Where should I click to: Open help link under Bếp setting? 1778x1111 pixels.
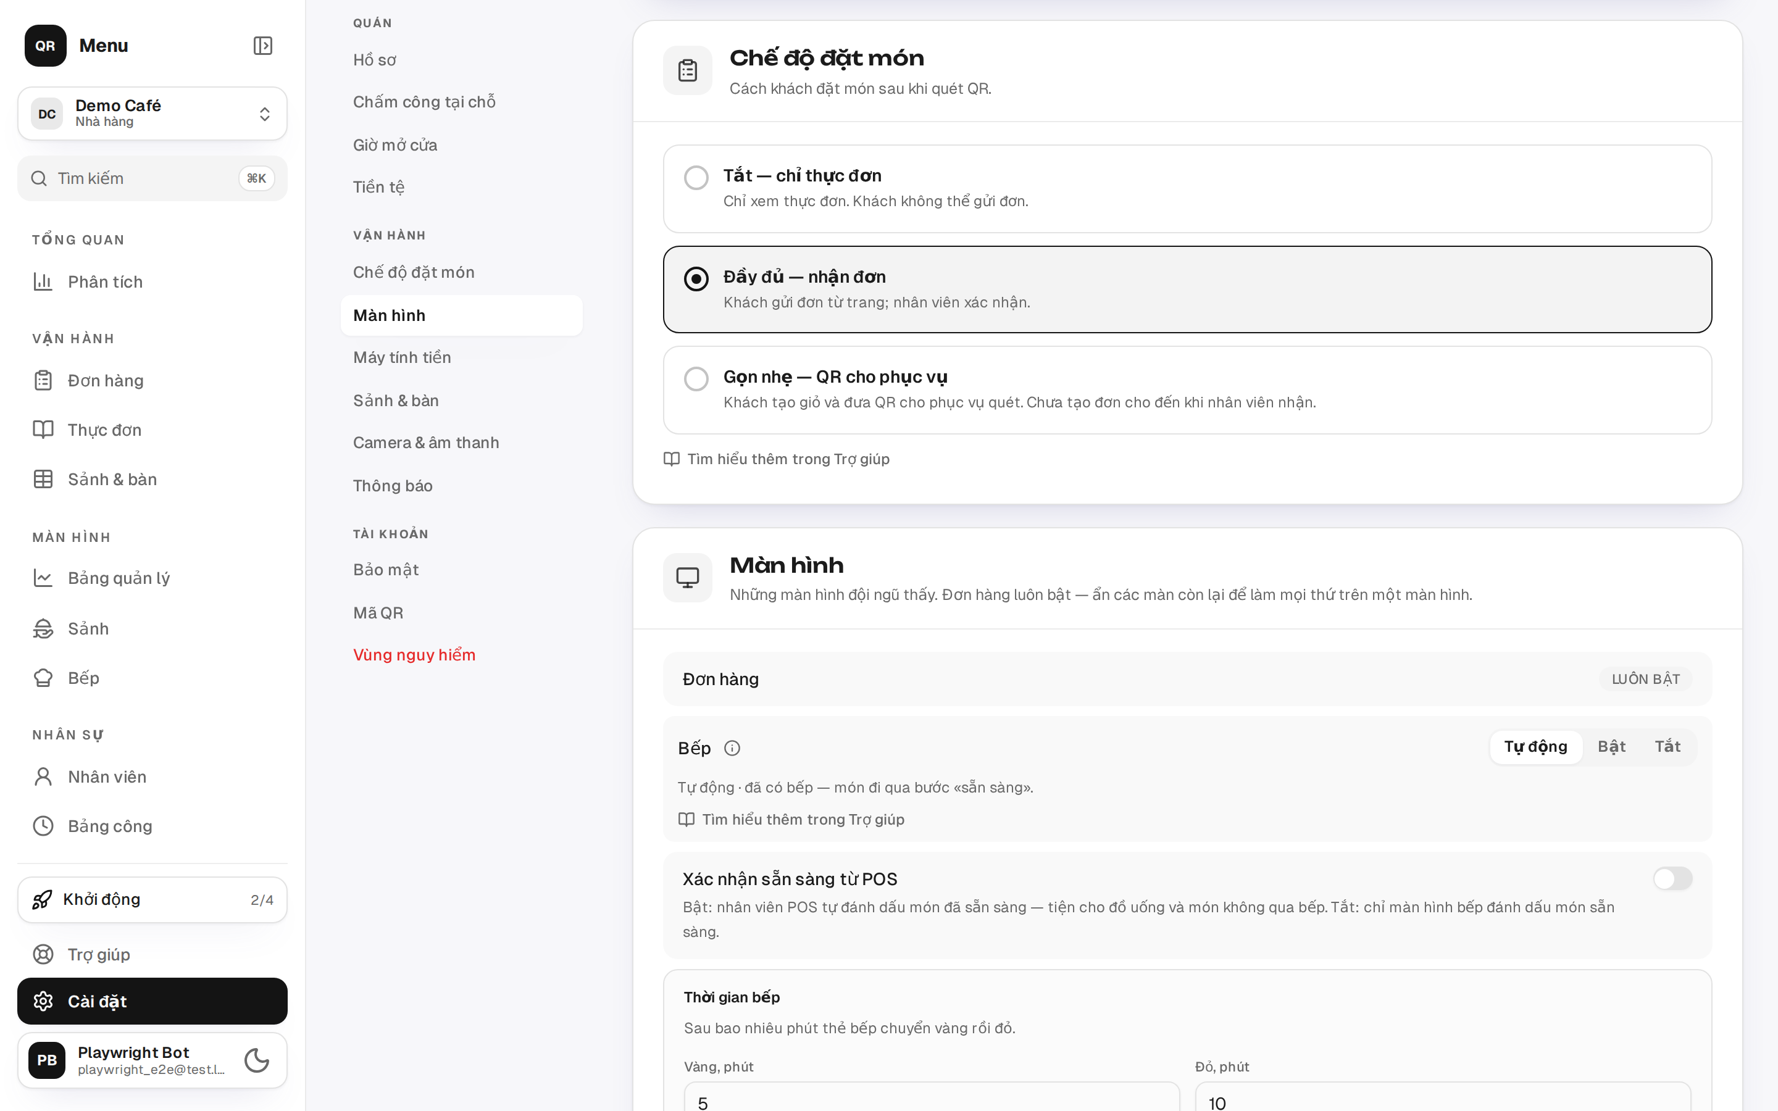(791, 819)
